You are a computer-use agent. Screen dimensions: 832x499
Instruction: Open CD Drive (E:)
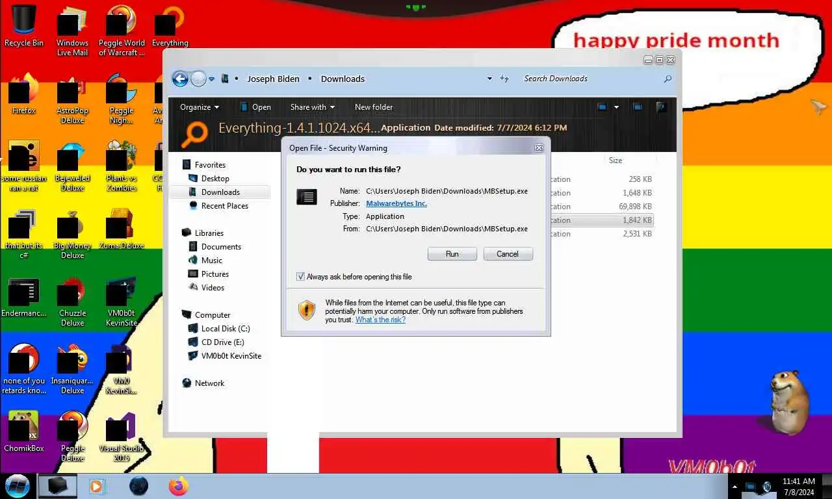click(222, 342)
